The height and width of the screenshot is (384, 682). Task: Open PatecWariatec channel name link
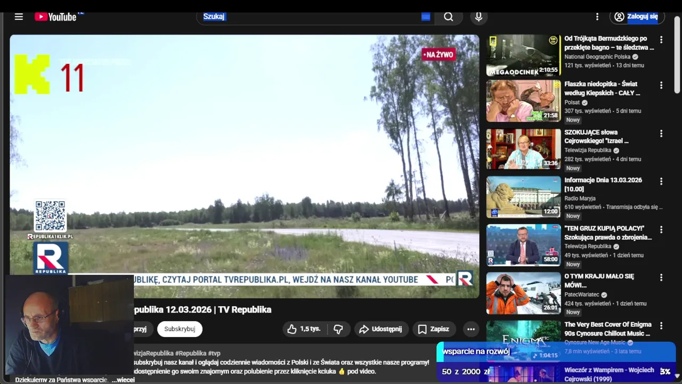[x=582, y=294]
